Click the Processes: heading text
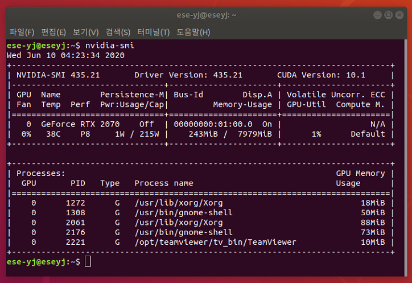This screenshot has height=283, width=412. [41, 173]
